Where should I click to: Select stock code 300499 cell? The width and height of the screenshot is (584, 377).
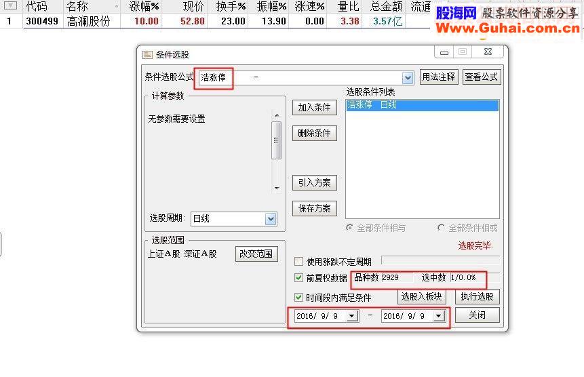pyautogui.click(x=42, y=21)
